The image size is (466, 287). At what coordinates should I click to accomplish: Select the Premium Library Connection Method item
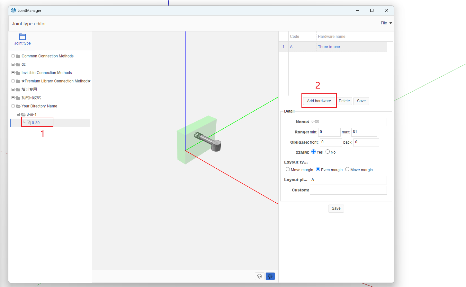click(x=56, y=81)
